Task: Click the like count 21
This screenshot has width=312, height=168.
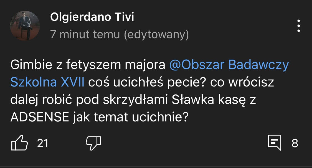Action: [x=43, y=143]
